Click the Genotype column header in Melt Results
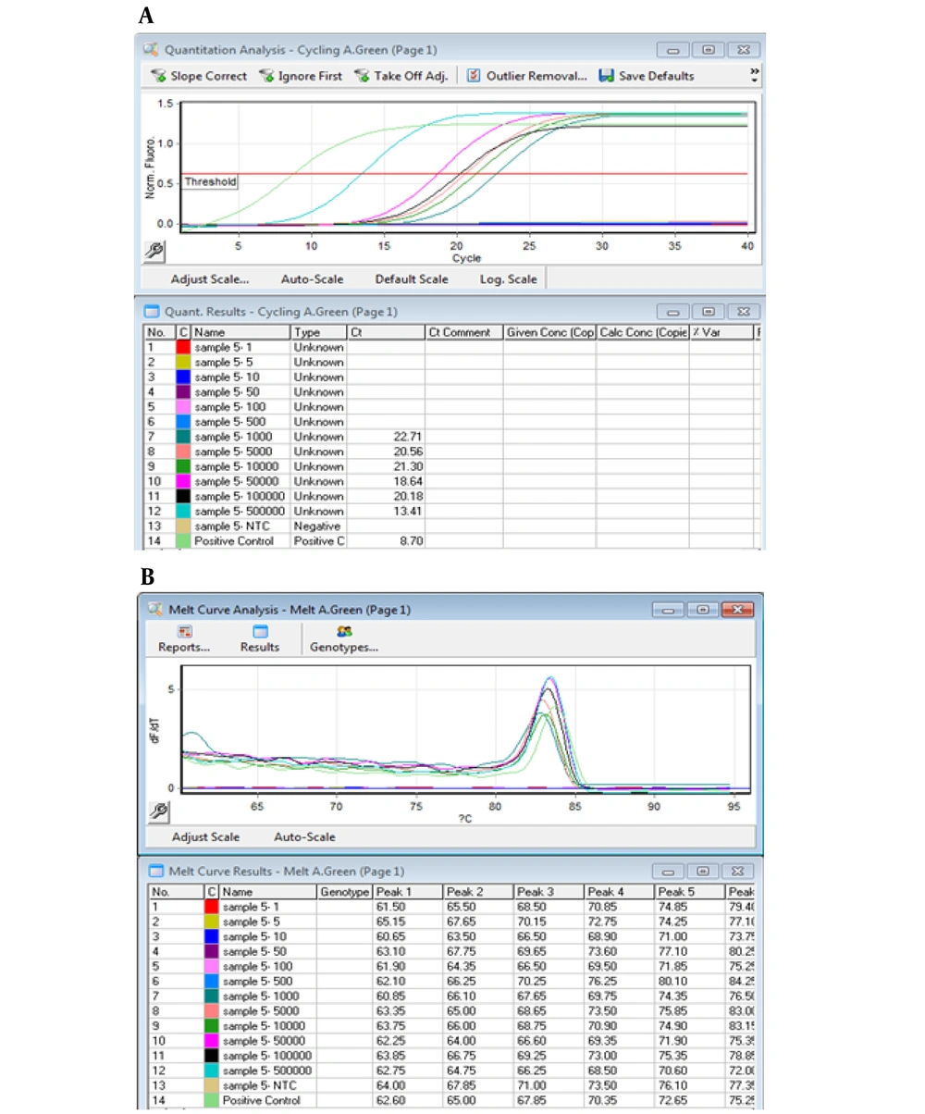Image resolution: width=925 pixels, height=1114 pixels. click(345, 892)
